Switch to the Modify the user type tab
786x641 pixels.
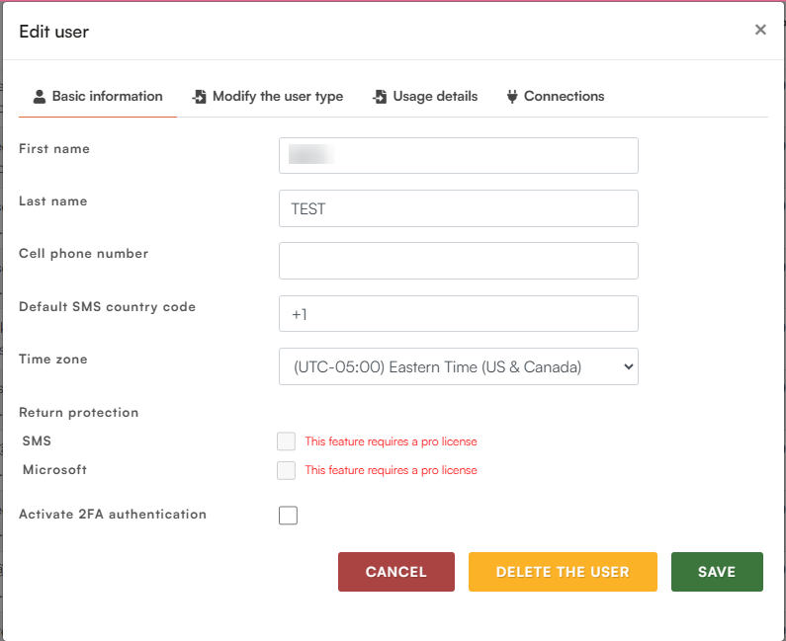click(x=277, y=97)
